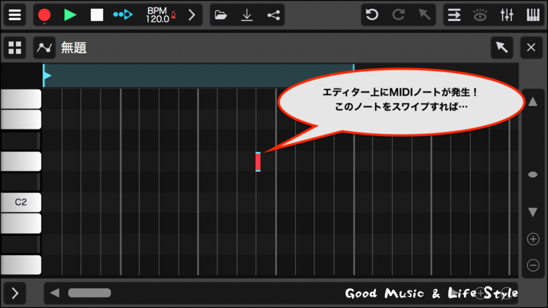Click the clip name 無題

[74, 48]
